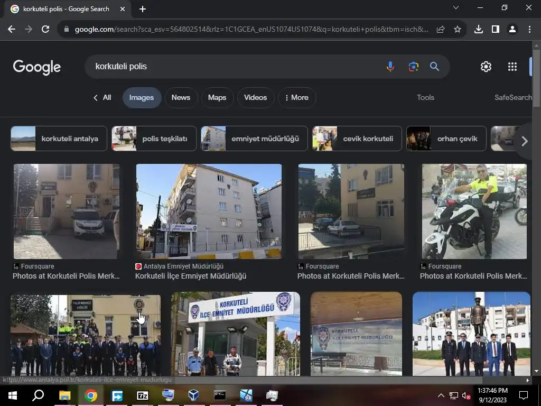Show more suggestion chips with the arrow
This screenshot has width=541, height=406.
tap(525, 141)
